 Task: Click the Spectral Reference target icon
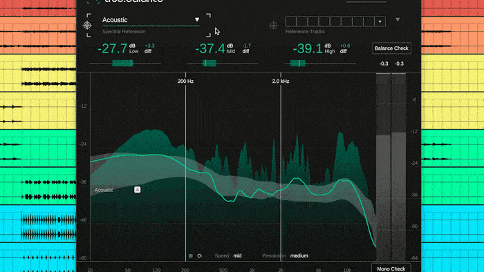pos(87,26)
